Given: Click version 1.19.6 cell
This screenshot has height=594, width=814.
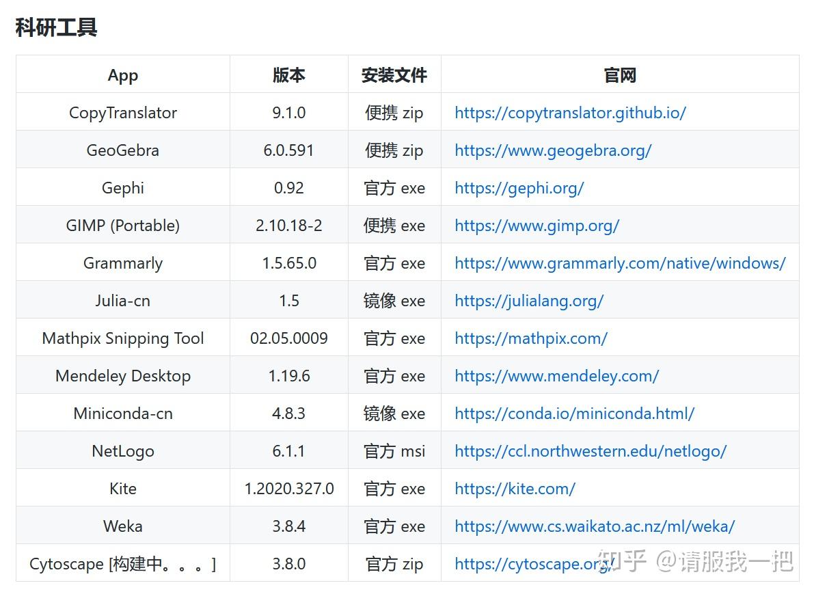Looking at the screenshot, I should click(289, 376).
